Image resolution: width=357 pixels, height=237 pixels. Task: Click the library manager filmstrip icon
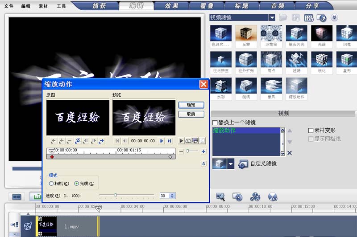[x=321, y=18]
